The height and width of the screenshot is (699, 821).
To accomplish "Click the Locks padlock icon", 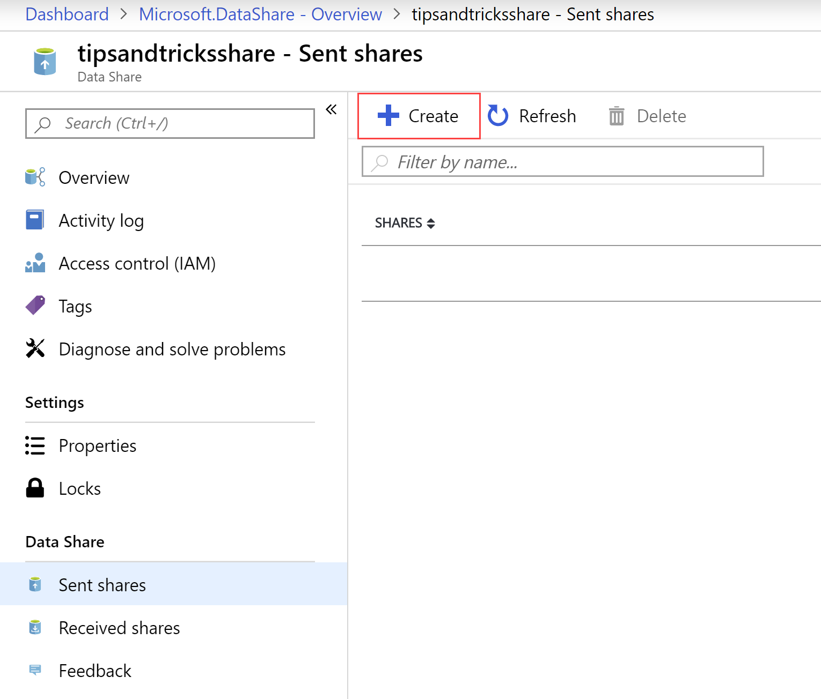I will pyautogui.click(x=35, y=488).
